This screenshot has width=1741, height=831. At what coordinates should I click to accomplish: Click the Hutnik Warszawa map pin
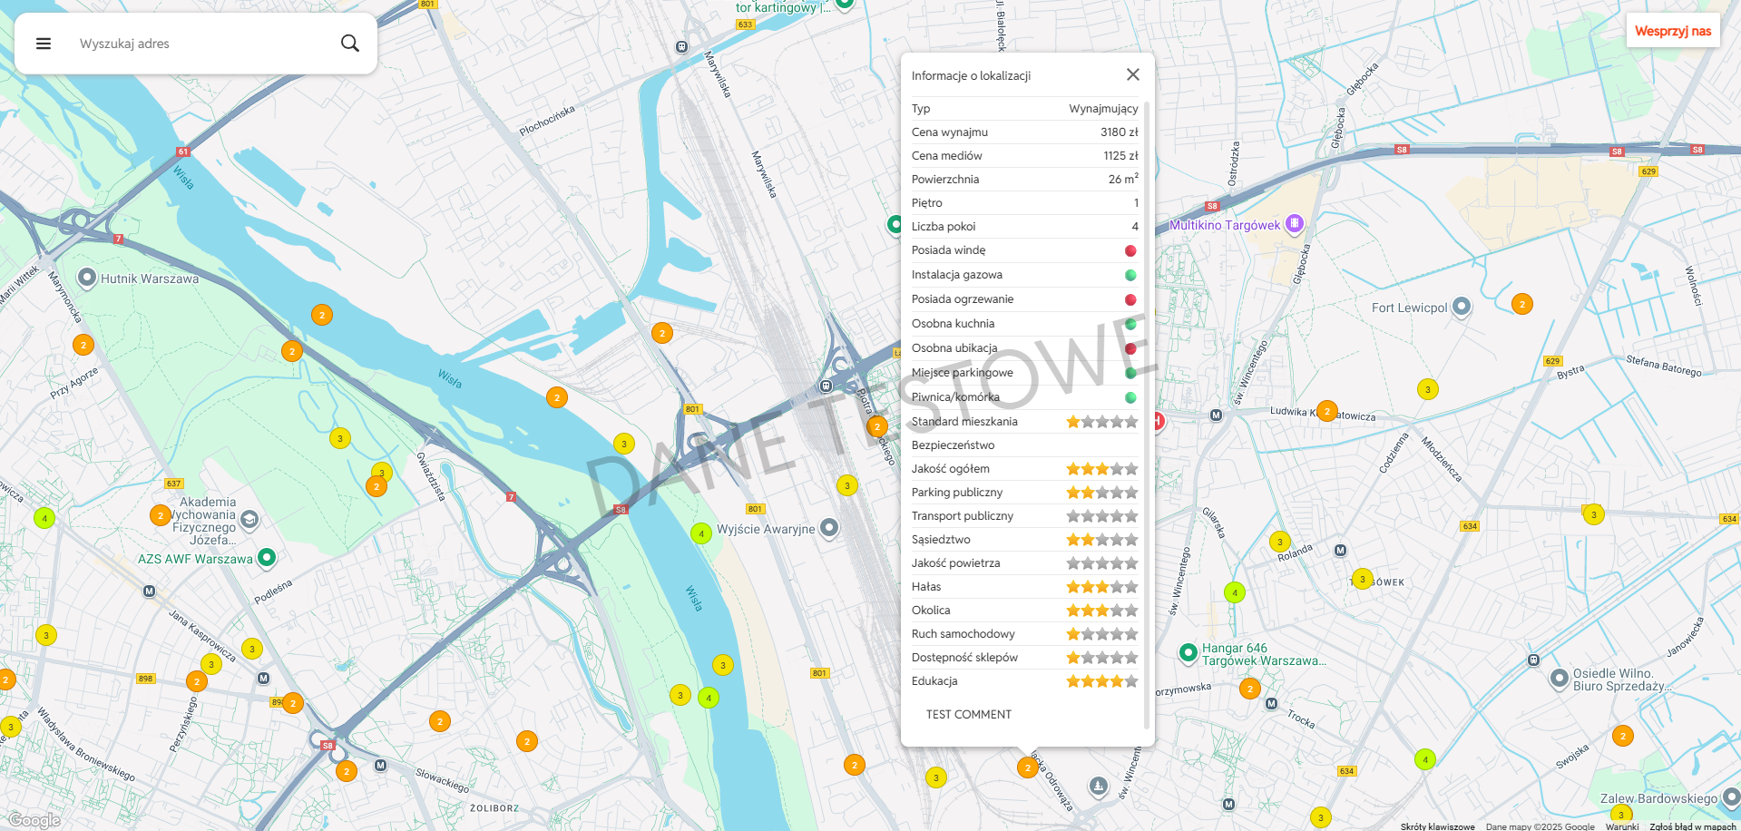(87, 278)
